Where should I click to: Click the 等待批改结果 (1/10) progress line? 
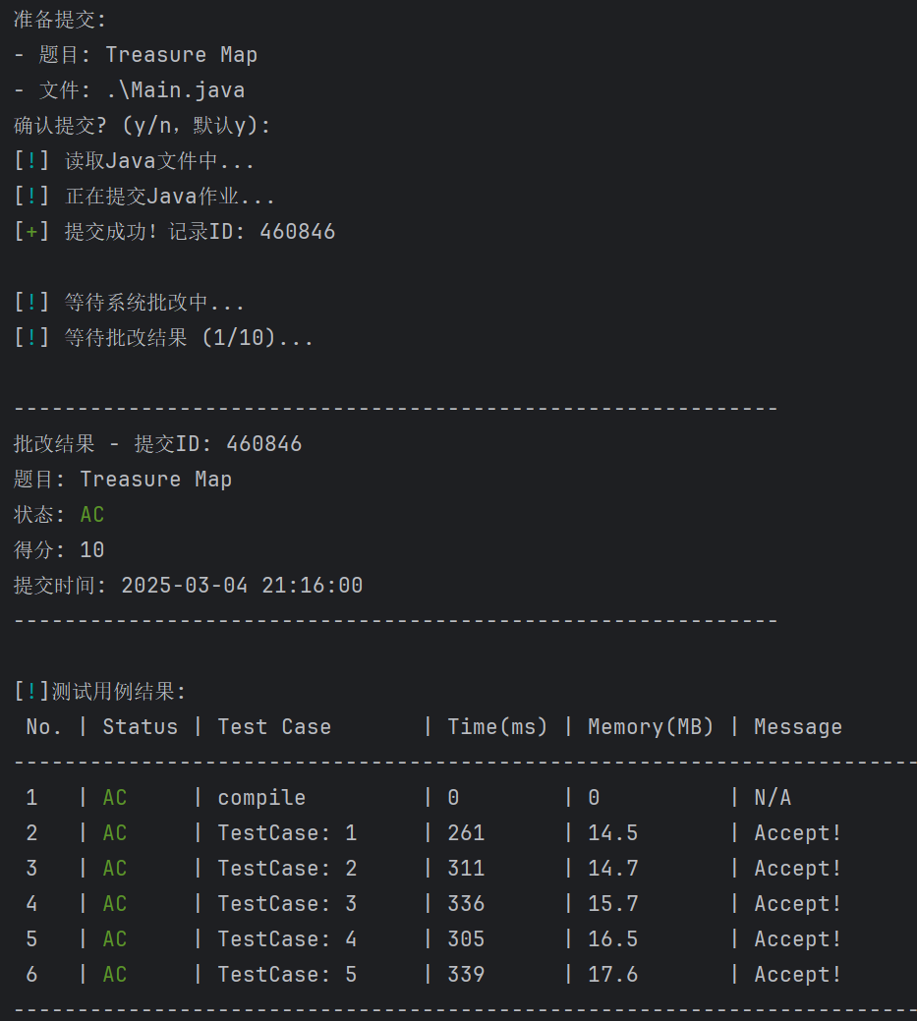coord(189,338)
